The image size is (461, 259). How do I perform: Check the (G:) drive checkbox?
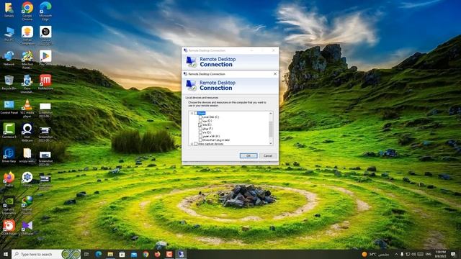pos(200,132)
